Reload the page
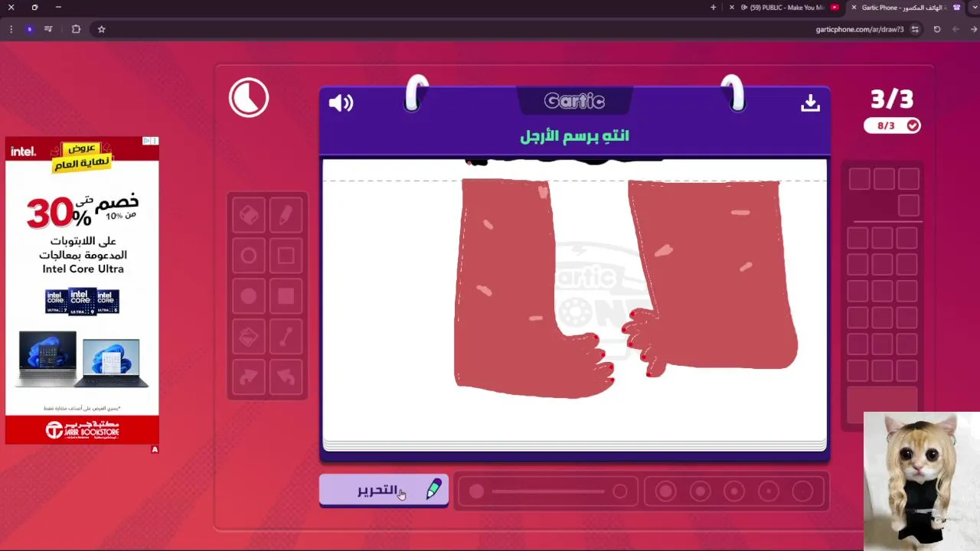980x551 pixels. [937, 29]
